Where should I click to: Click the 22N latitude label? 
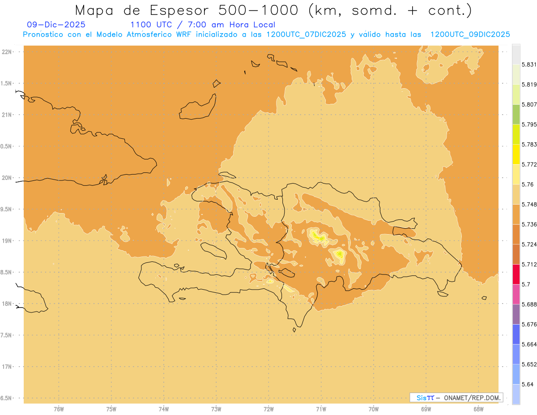pyautogui.click(x=8, y=51)
